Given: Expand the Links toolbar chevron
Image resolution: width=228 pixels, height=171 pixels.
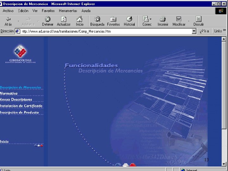Looking at the screenshot, I should 225,30.
